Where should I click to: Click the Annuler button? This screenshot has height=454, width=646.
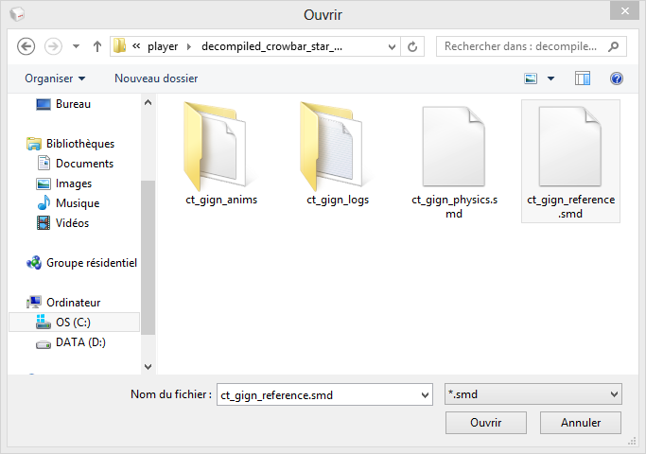click(x=581, y=423)
